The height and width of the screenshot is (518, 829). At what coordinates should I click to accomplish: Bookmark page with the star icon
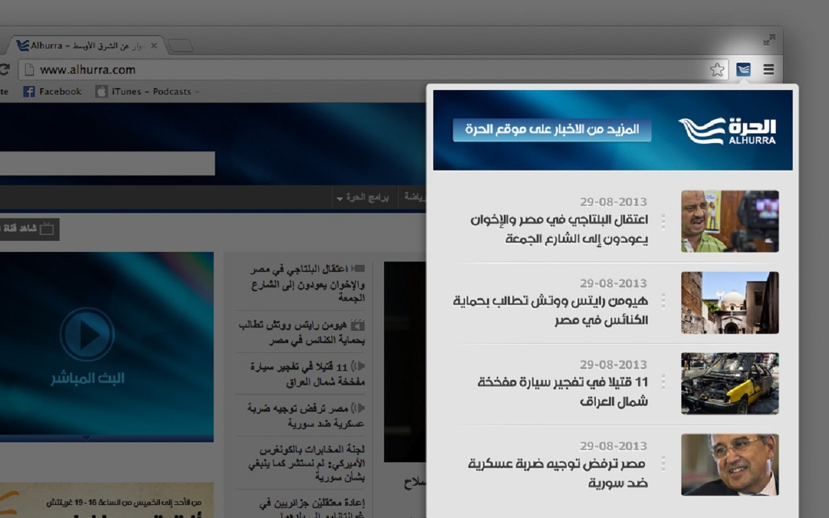pyautogui.click(x=717, y=70)
